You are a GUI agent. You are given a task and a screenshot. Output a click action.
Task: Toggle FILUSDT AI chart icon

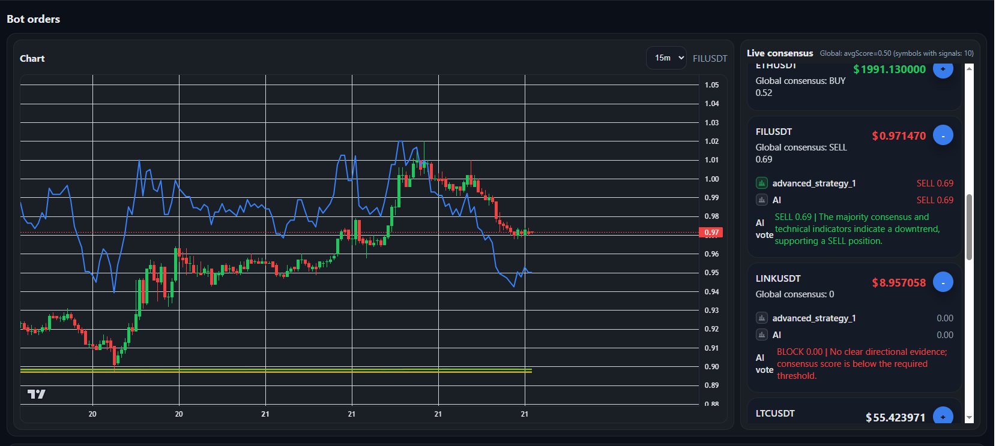click(762, 200)
